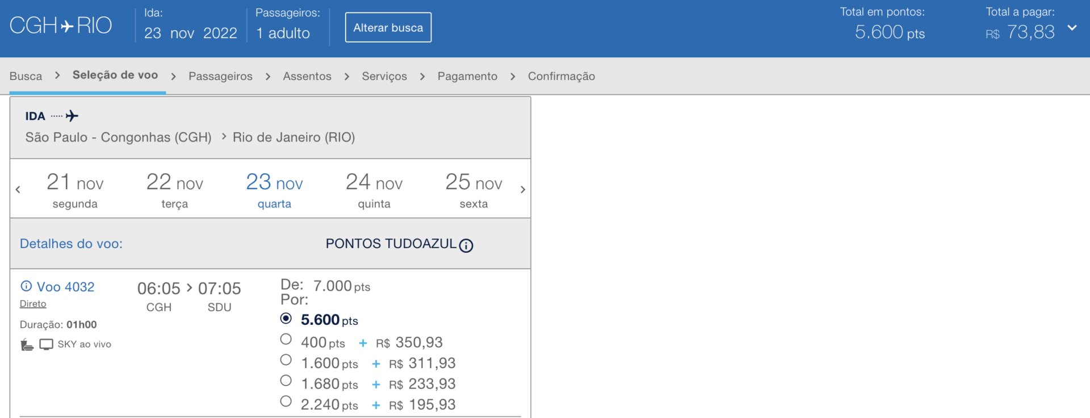Image resolution: width=1090 pixels, height=418 pixels.
Task: Choose the 2.240 pts plus R$ 195,93 option
Action: [x=286, y=402]
